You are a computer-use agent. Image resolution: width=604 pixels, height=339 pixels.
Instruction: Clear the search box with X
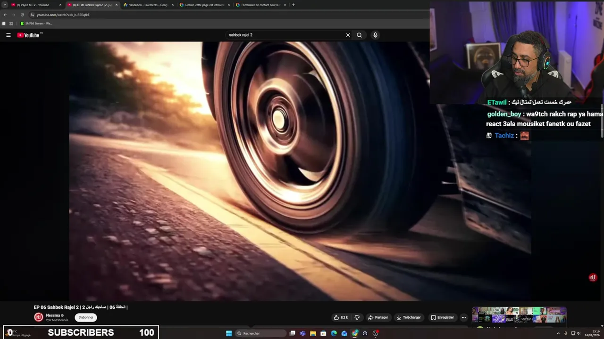(348, 35)
